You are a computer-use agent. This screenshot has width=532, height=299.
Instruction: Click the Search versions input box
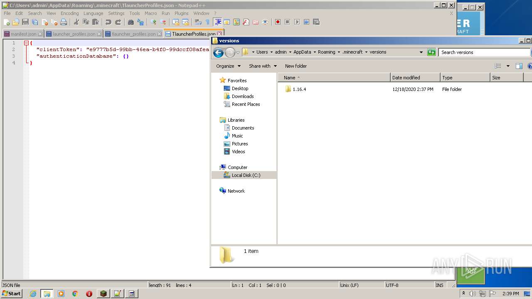pos(484,52)
